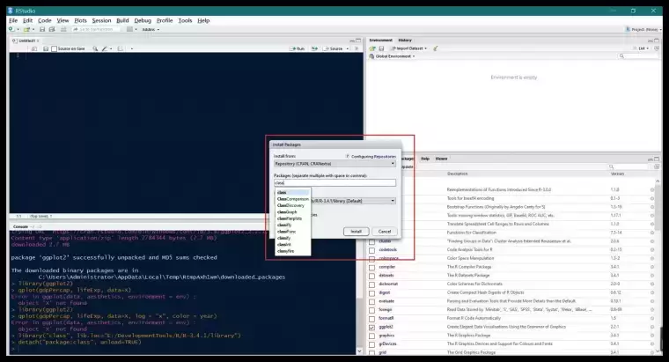
Task: Click the Go to file/function field
Action: click(96, 29)
